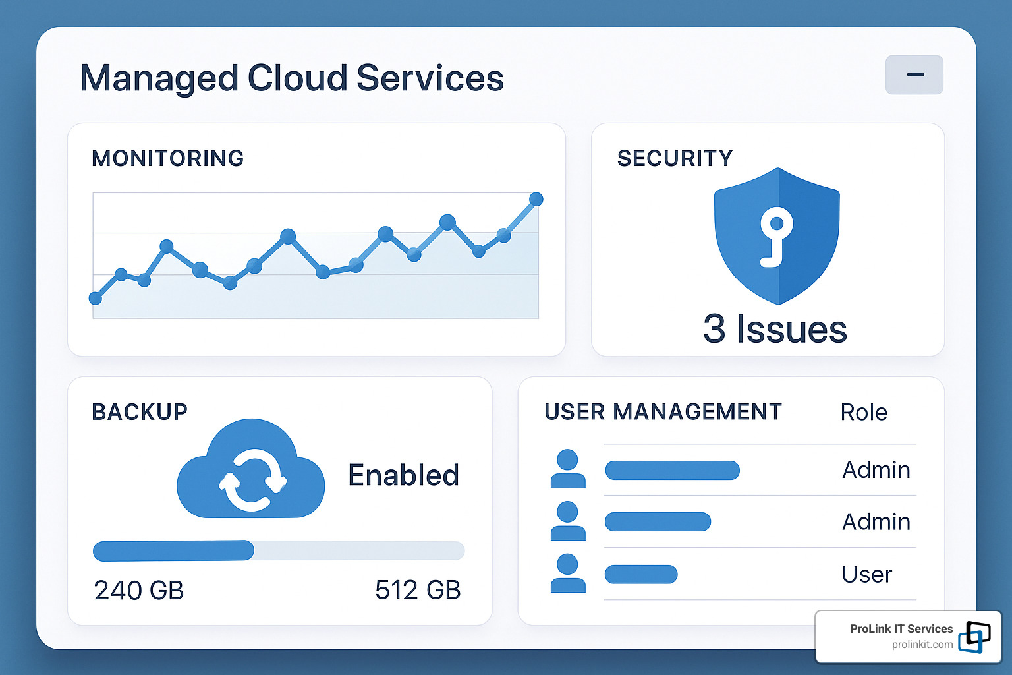Click the second row's "Admin" role
1012x675 pixels.
tap(876, 522)
